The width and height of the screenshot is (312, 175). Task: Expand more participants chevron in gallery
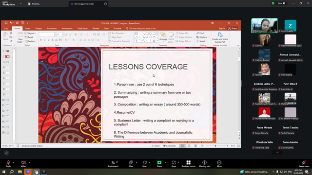277,152
